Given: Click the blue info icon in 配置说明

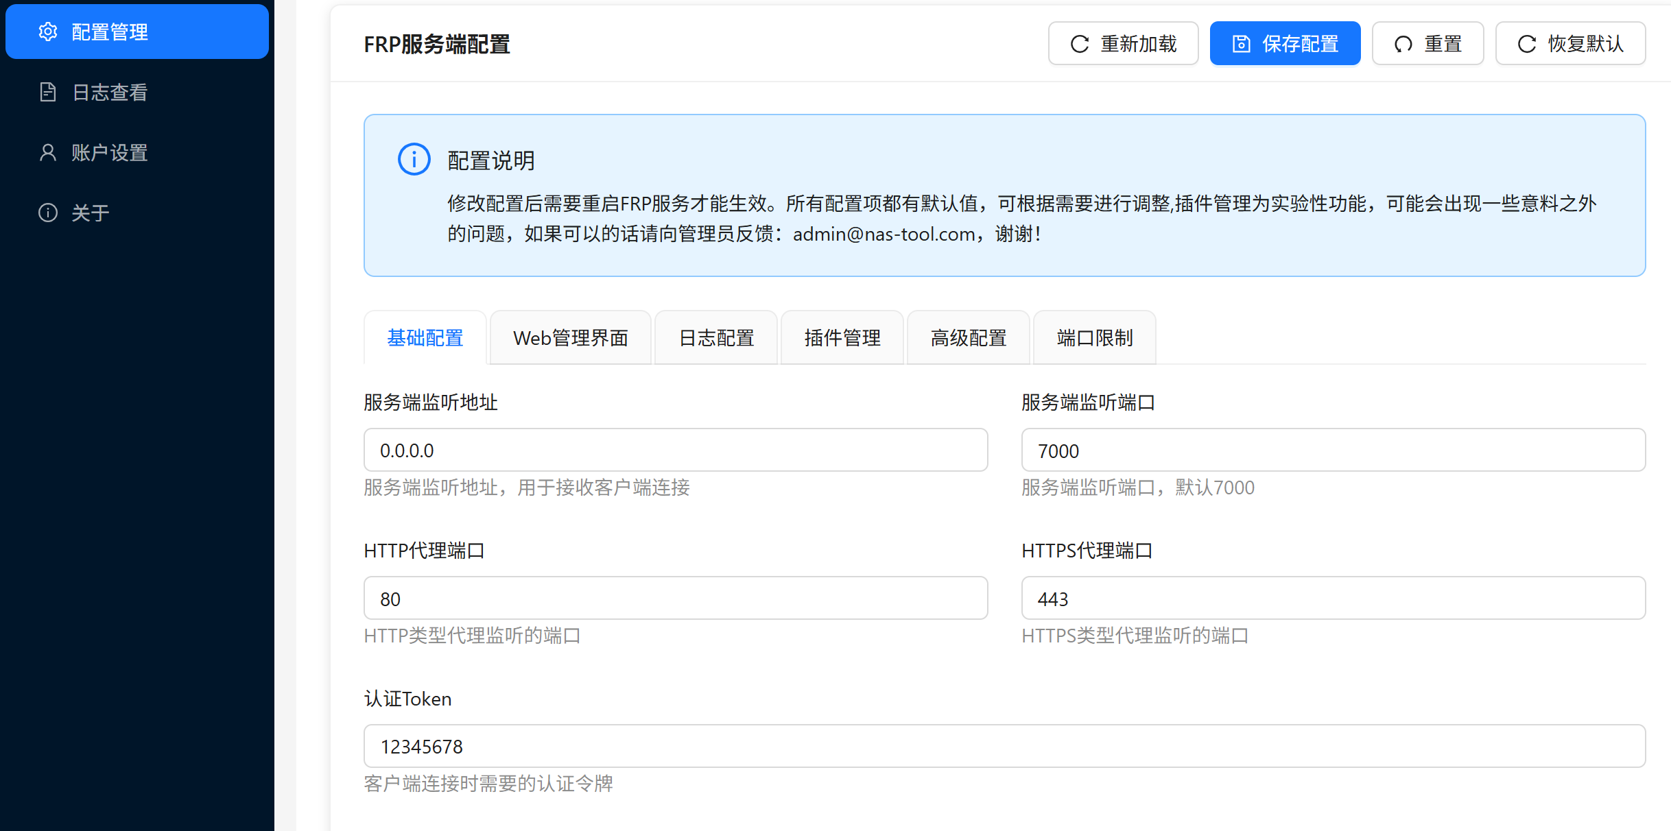Looking at the screenshot, I should click(x=414, y=160).
